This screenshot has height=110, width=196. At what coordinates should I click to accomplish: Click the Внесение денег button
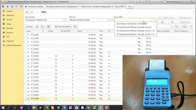[185, 18]
